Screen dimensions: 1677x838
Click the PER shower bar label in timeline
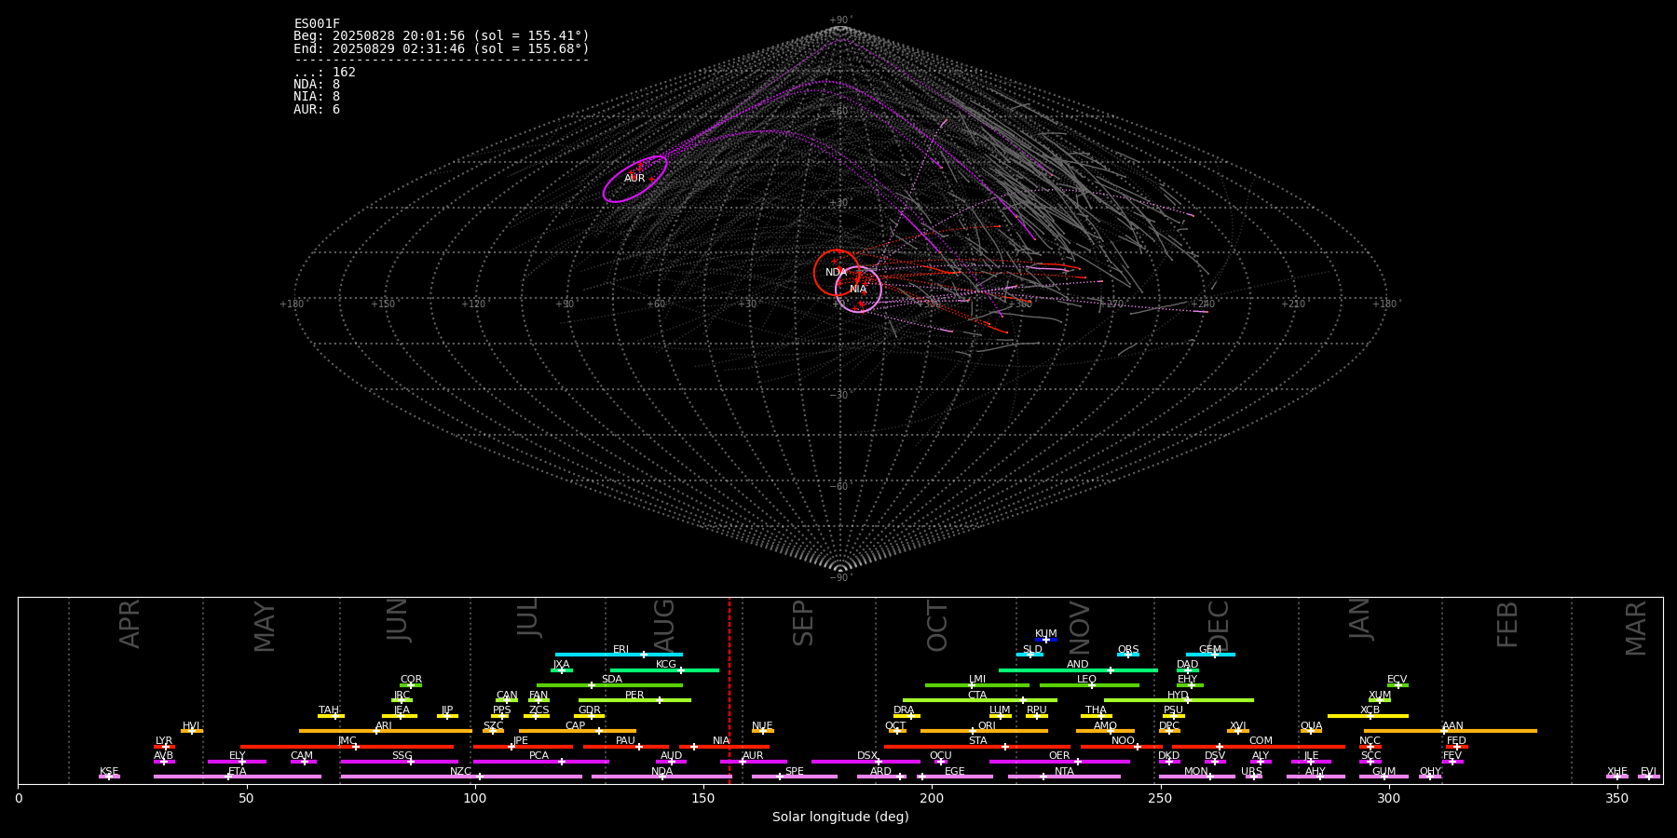[634, 696]
